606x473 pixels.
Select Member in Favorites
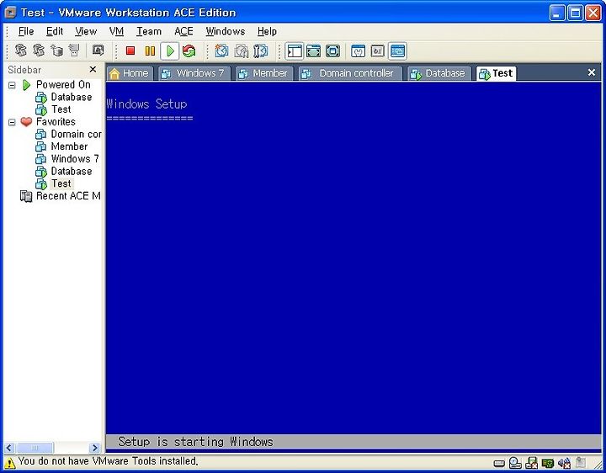coord(61,146)
